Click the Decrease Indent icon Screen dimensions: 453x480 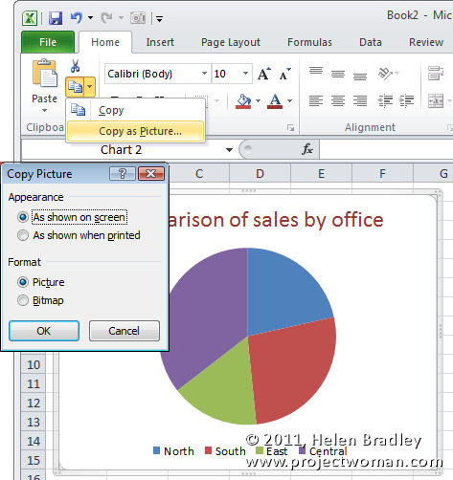click(385, 101)
